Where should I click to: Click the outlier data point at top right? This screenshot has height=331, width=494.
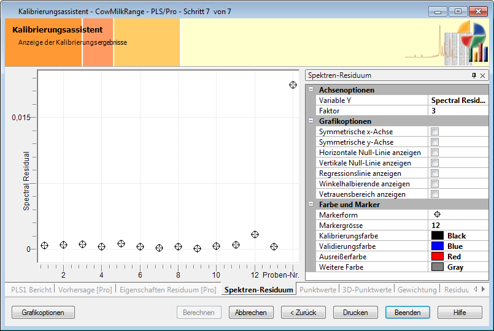tap(293, 85)
